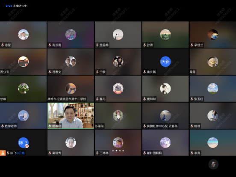Click the muted mic icon beside 孙涛

[x=145, y=45]
